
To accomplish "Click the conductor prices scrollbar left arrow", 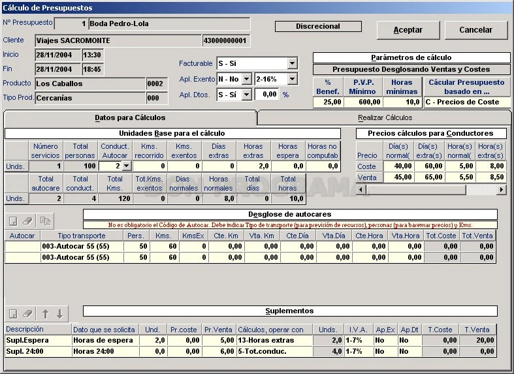I will [361, 189].
